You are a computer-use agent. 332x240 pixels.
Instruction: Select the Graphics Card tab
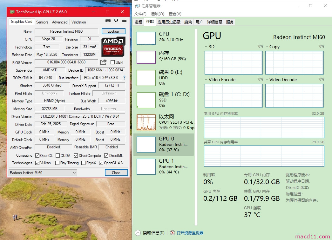pyautogui.click(x=22, y=22)
